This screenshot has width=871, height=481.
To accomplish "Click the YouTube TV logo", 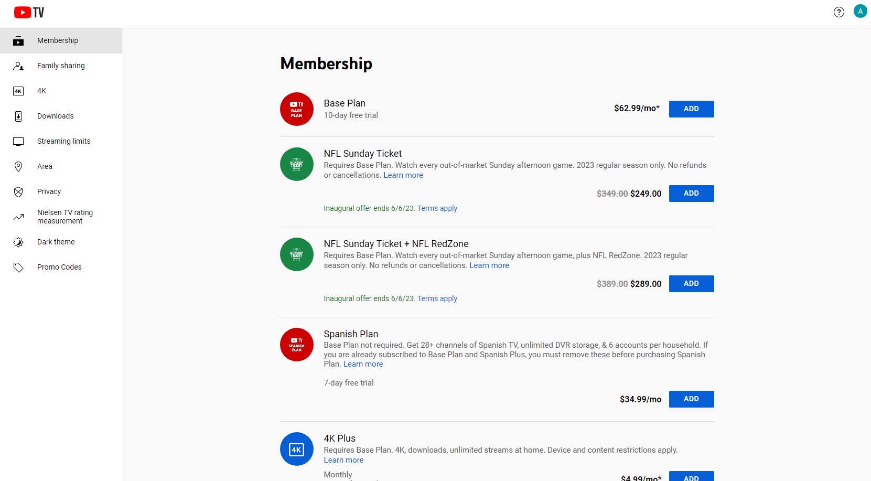I will pyautogui.click(x=29, y=12).
